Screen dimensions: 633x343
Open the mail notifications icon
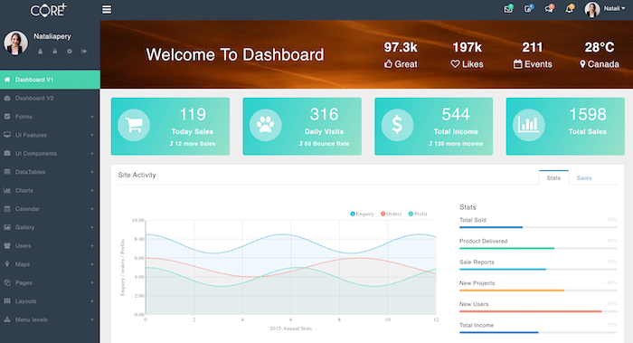508,8
